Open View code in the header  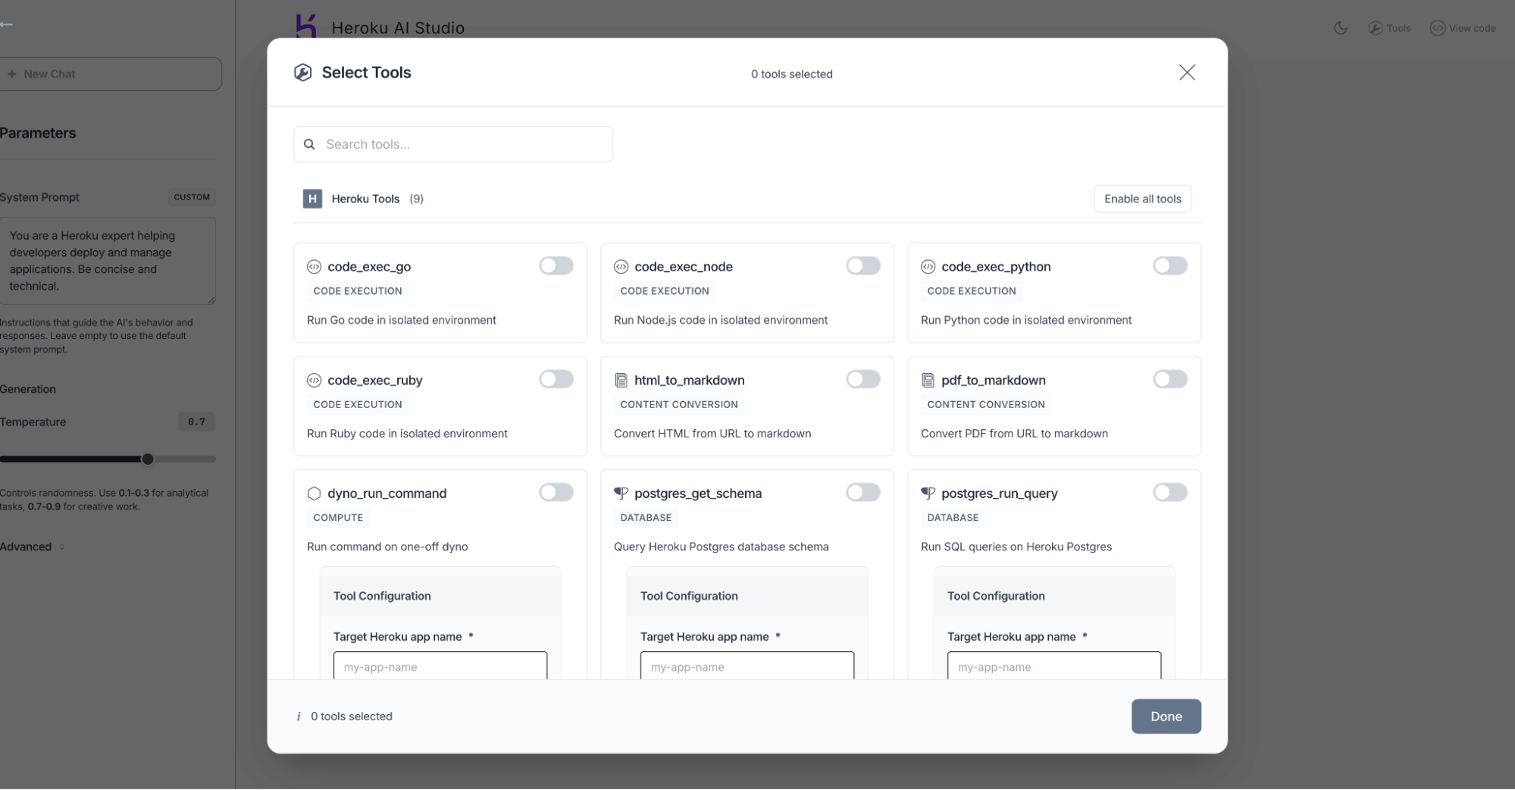1463,28
